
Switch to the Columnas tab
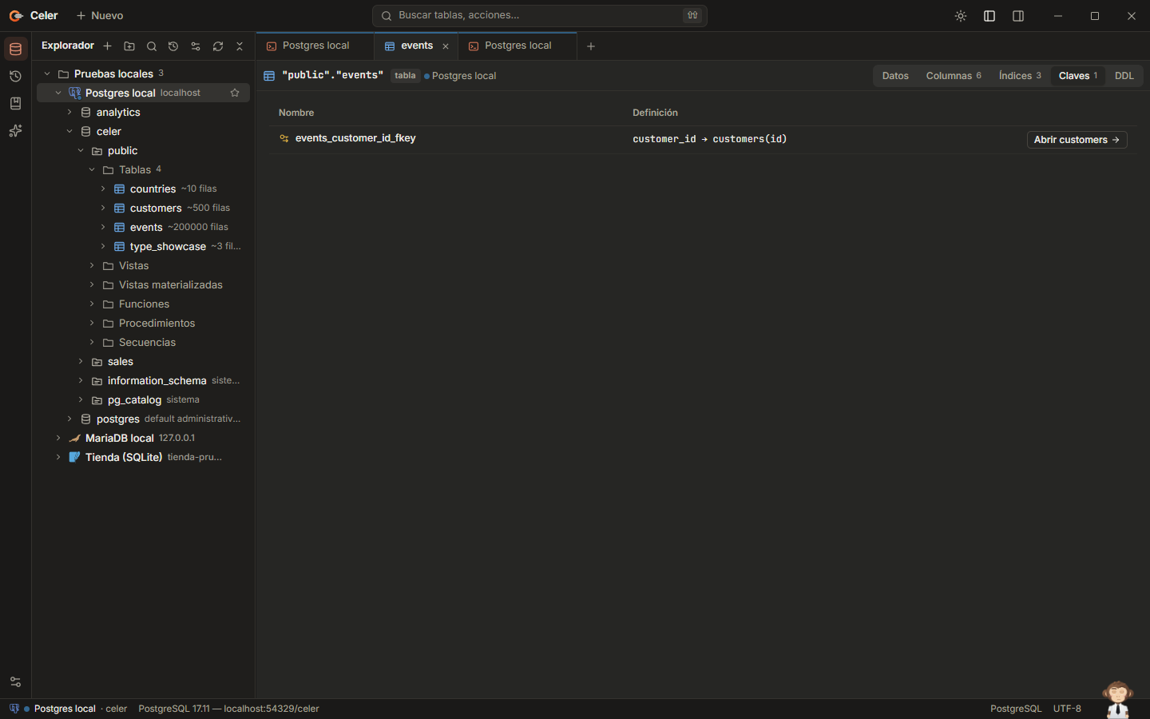954,76
